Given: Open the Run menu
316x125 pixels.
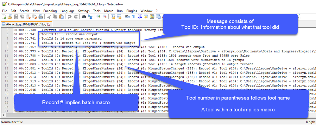Looking at the screenshot, I should (120, 11).
